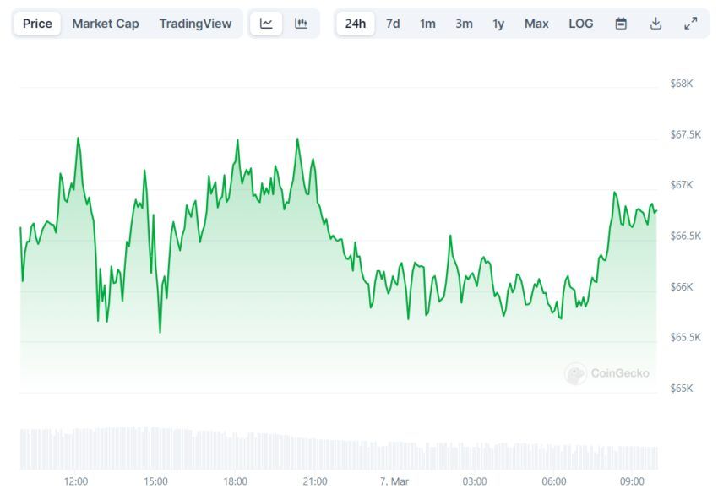Click the 7. Mar date axis label
The height and width of the screenshot is (500, 718).
click(394, 481)
